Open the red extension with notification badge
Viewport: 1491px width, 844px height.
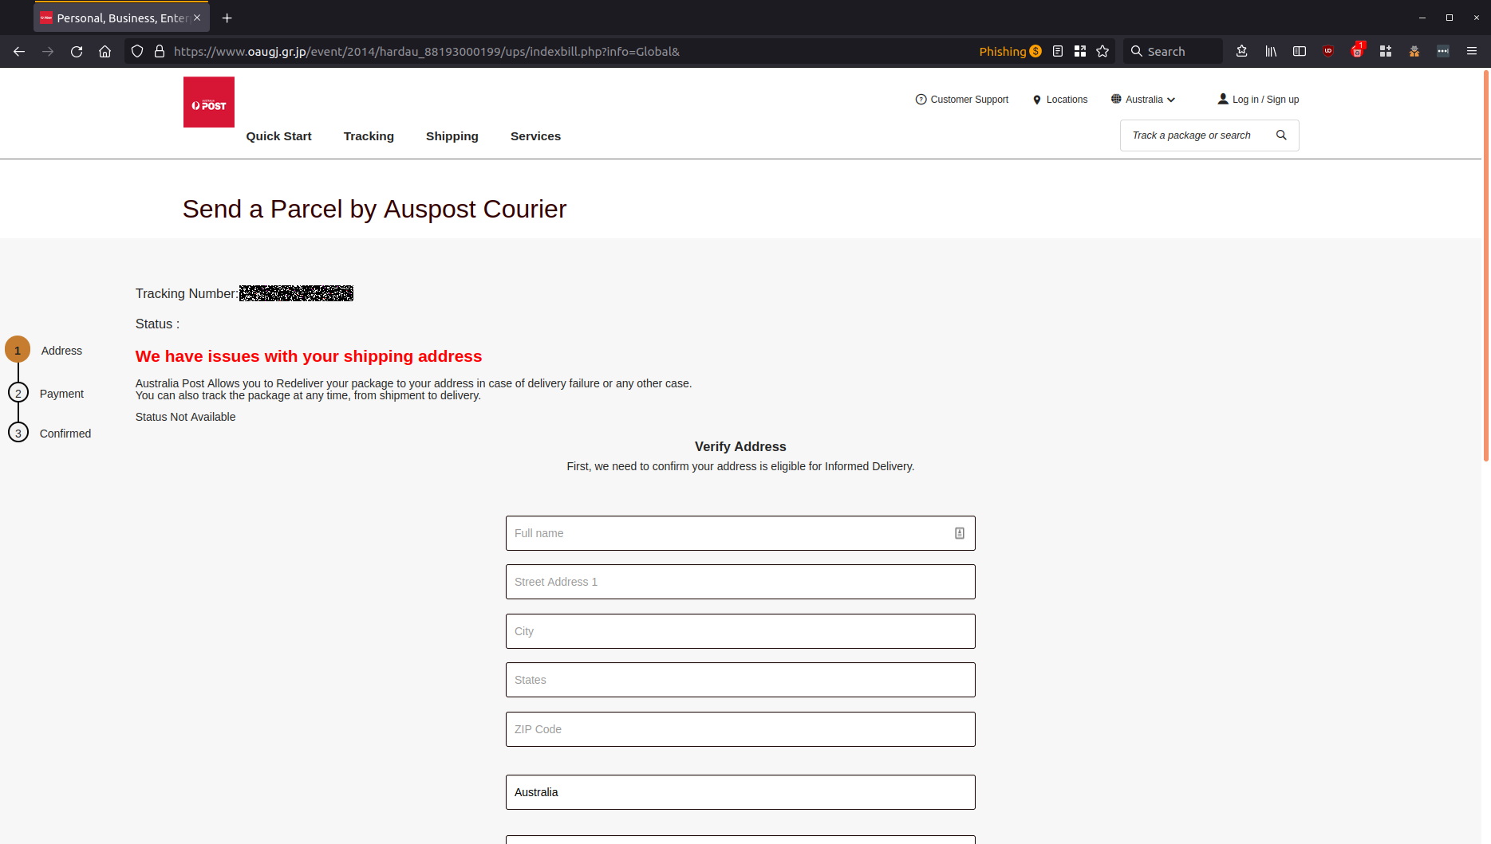(x=1357, y=51)
